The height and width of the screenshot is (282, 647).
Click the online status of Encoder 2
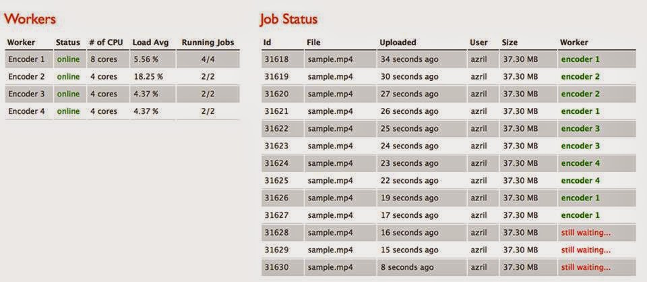tap(69, 77)
